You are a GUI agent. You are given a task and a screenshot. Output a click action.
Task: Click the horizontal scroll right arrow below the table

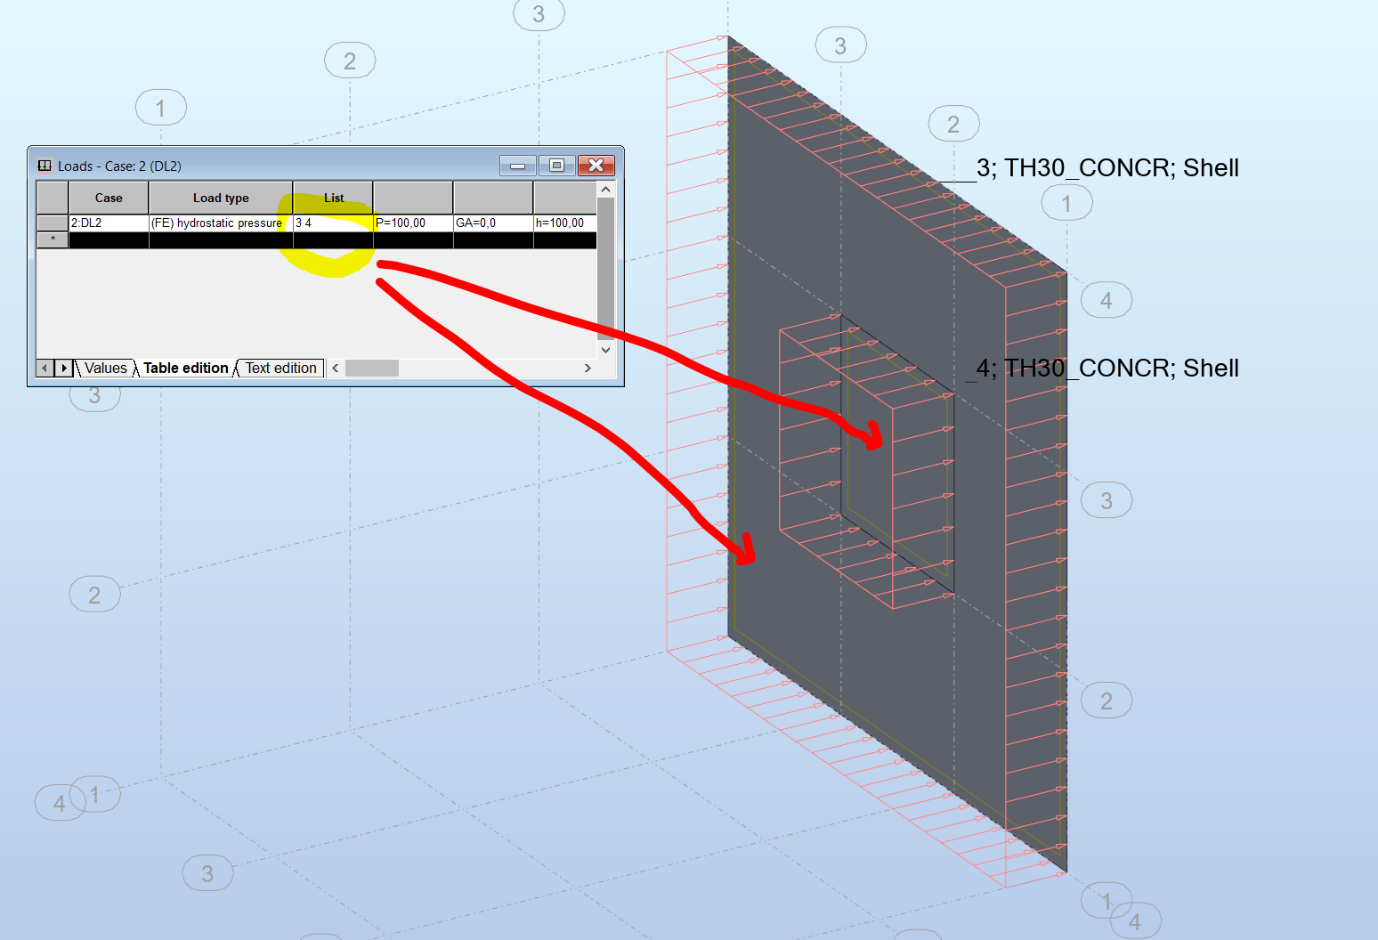587,368
